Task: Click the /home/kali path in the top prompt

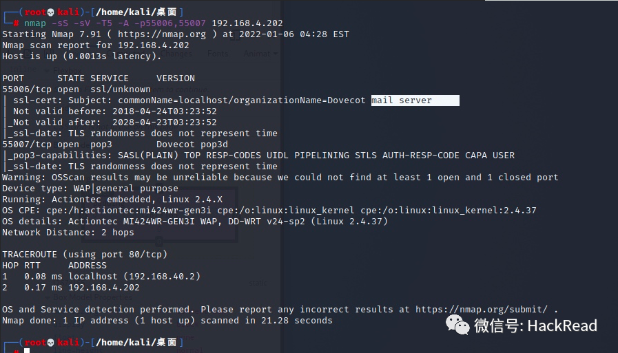Action: coord(124,12)
